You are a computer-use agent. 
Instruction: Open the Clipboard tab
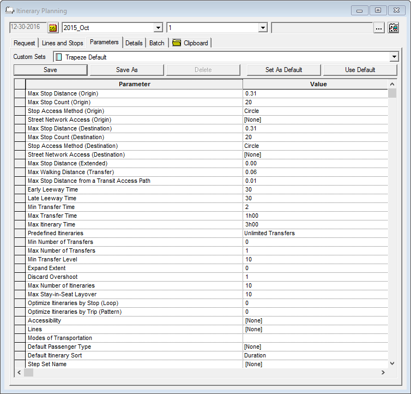coord(190,43)
